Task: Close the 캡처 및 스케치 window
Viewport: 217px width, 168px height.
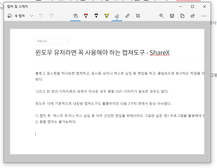Action: click(205, 6)
